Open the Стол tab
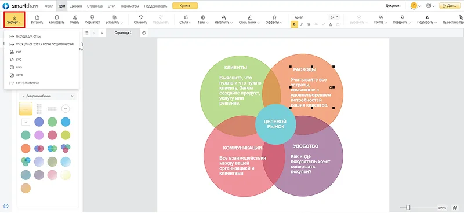464x213 pixels. click(111, 6)
